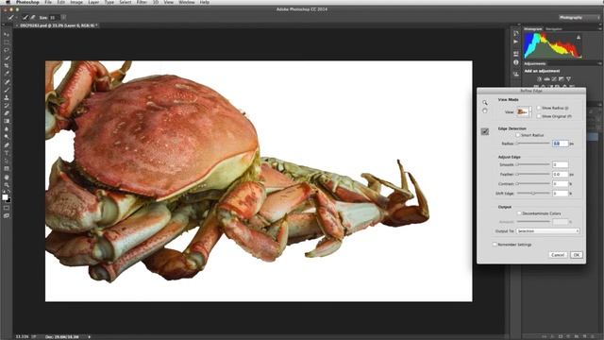Select the Move tool in the toolbox

point(7,35)
